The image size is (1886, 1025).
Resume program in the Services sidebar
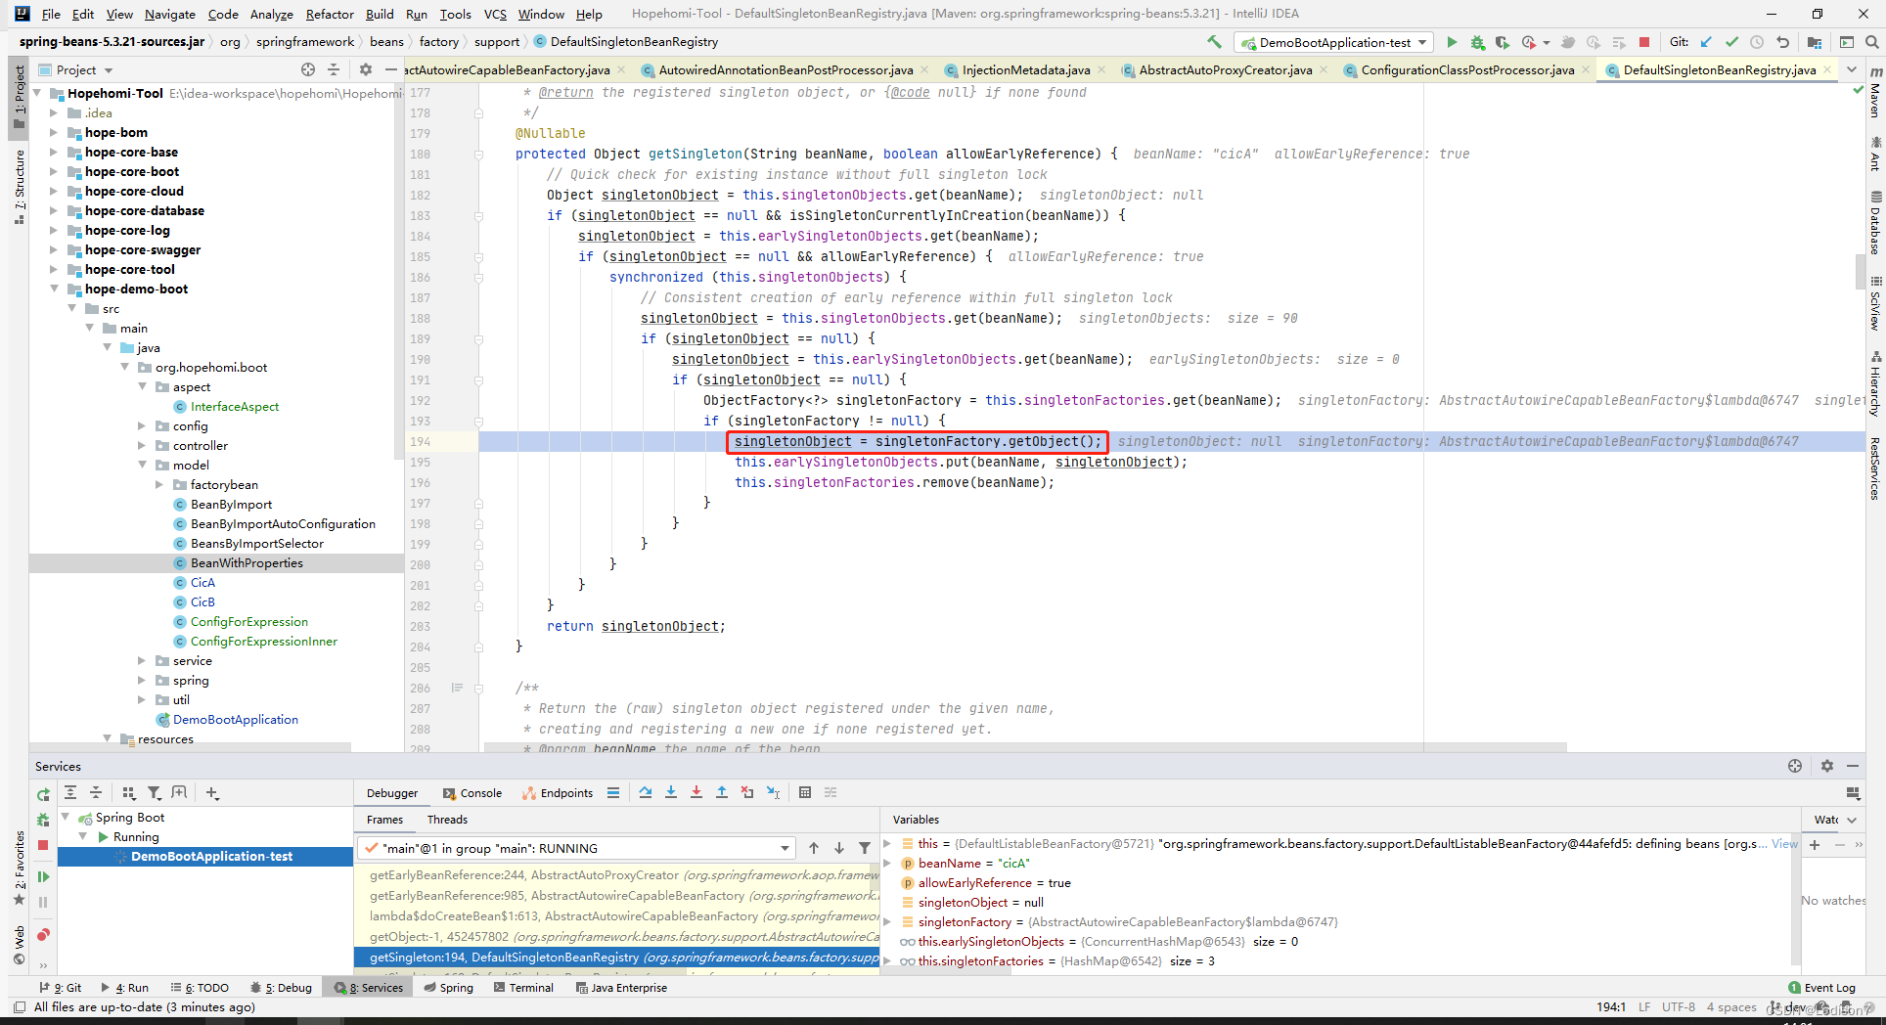[x=43, y=876]
